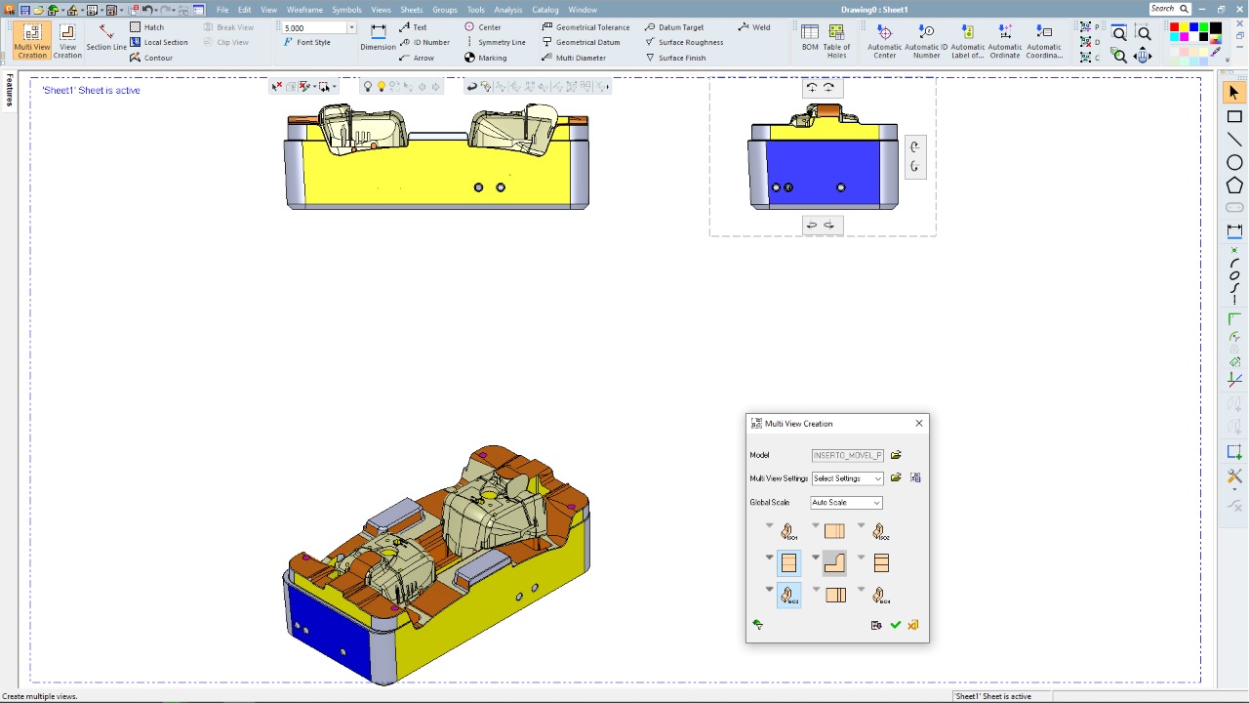The image size is (1249, 703).
Task: Open the Sheets menu
Action: [412, 10]
